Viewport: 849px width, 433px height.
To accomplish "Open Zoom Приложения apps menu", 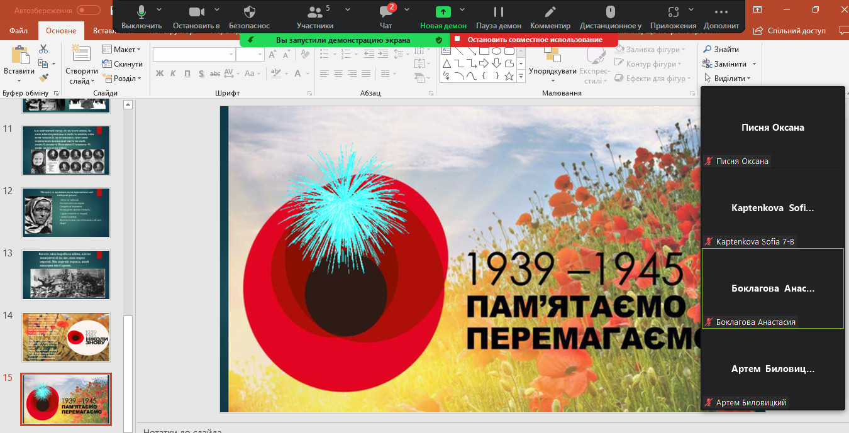I will tap(674, 17).
